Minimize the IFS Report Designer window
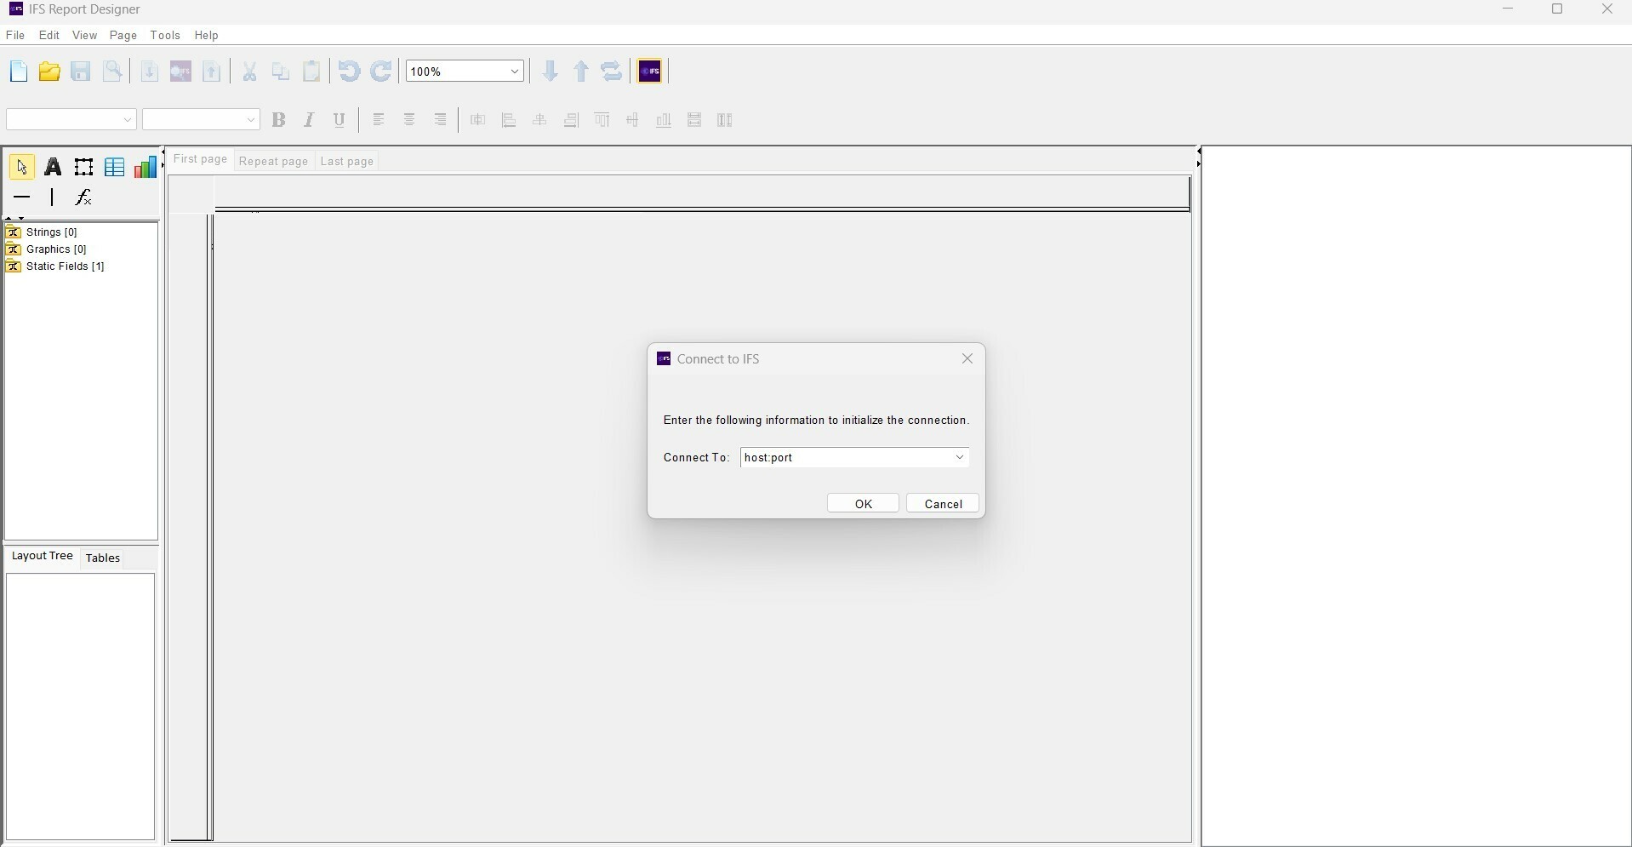 tap(1508, 9)
